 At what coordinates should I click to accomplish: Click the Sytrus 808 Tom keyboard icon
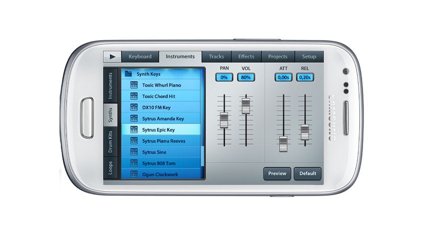pos(134,163)
